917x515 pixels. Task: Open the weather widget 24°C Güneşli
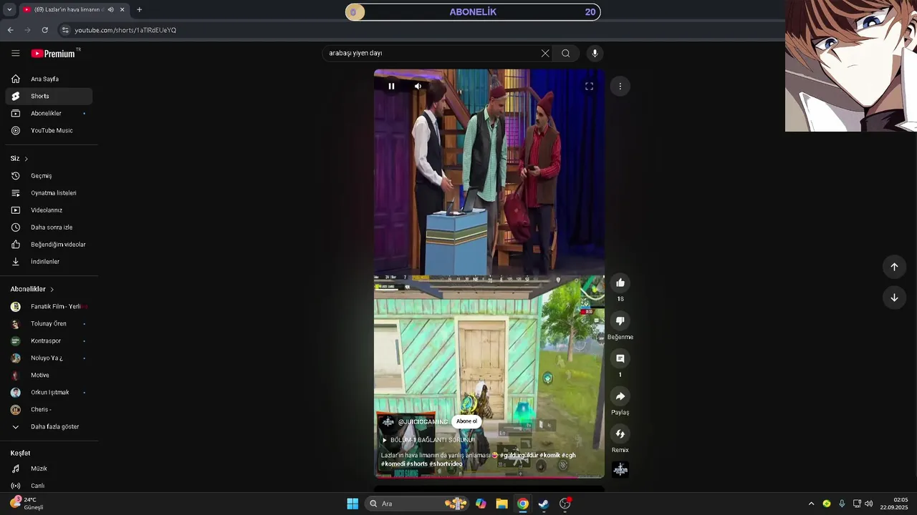coord(27,504)
